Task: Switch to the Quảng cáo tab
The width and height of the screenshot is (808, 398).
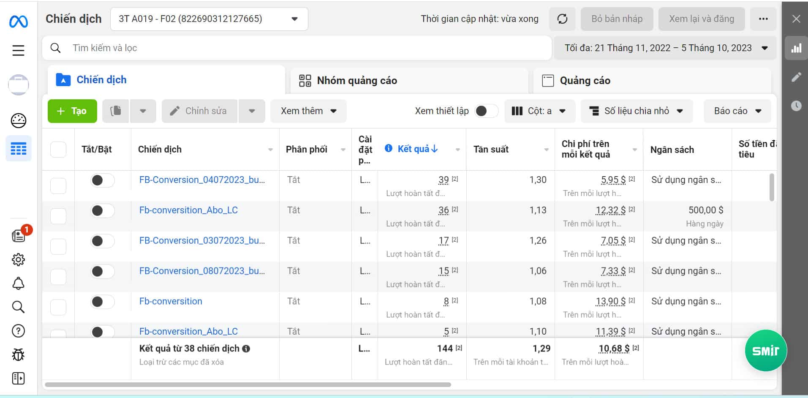Action: point(652,81)
